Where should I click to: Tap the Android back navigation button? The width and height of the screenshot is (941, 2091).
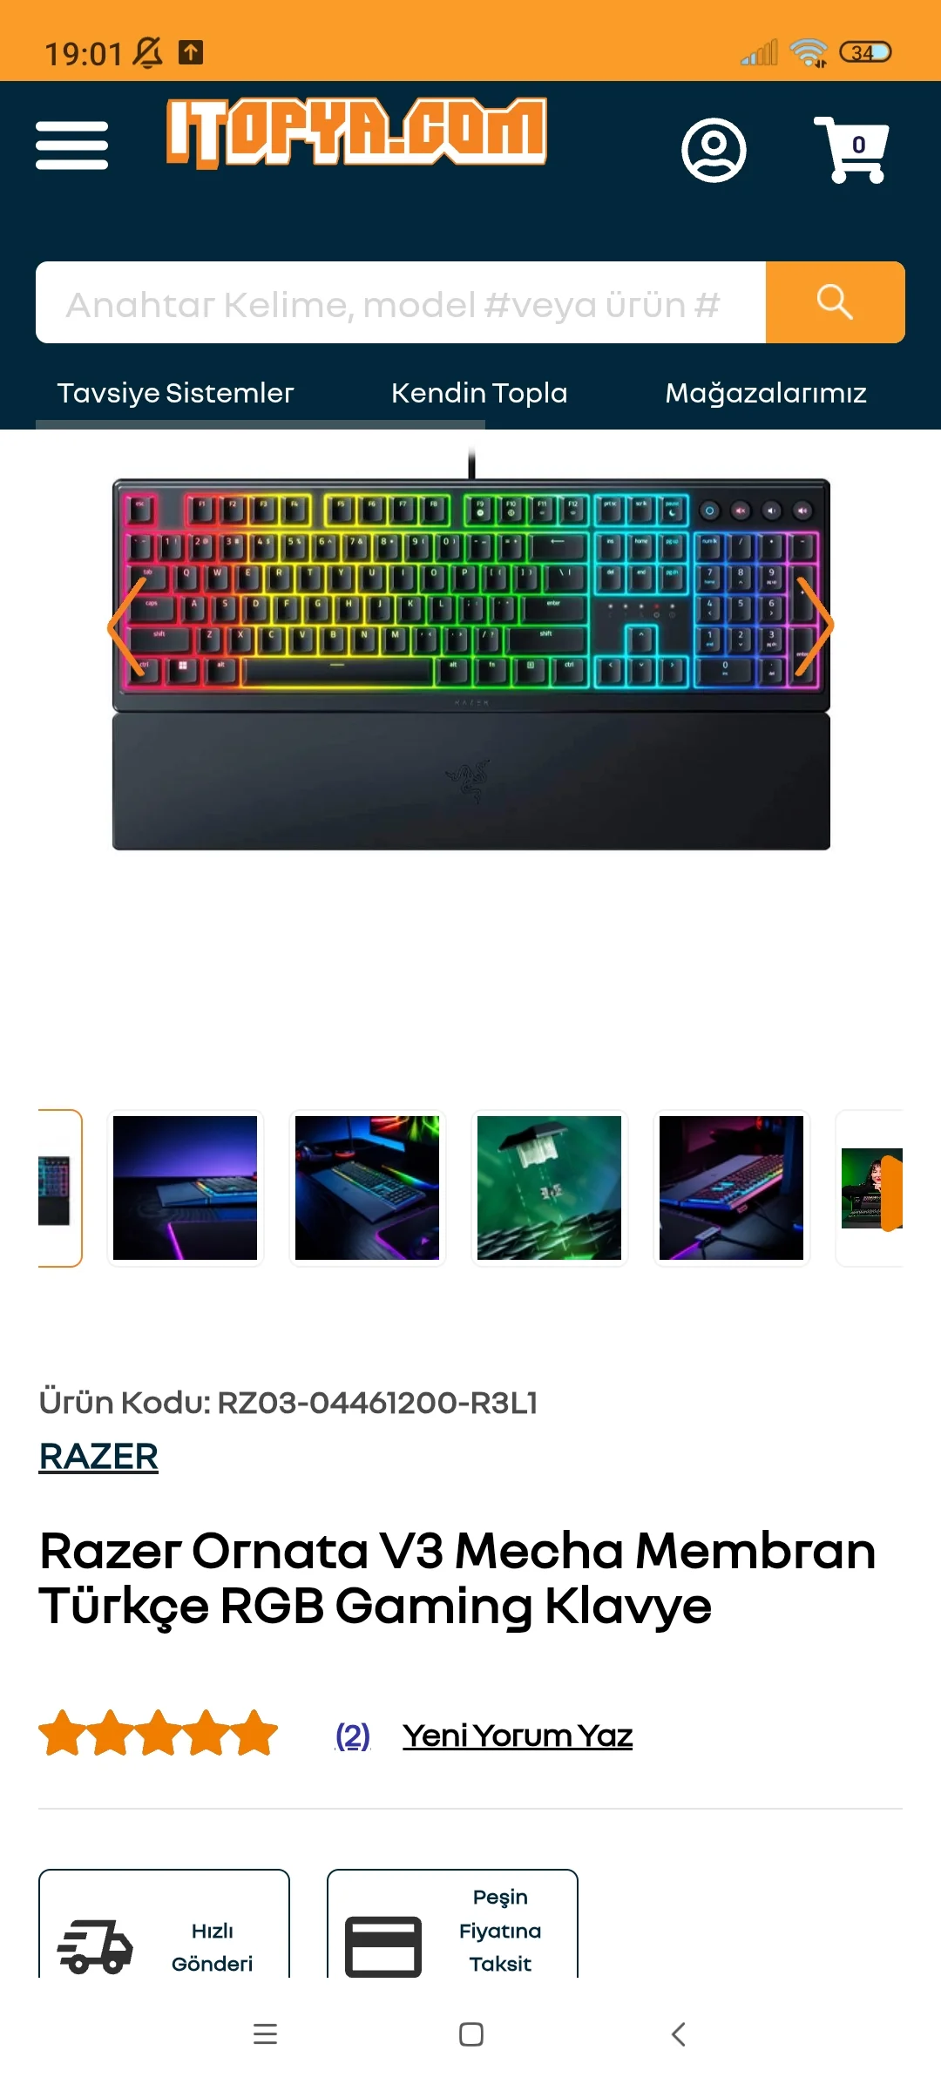679,2034
